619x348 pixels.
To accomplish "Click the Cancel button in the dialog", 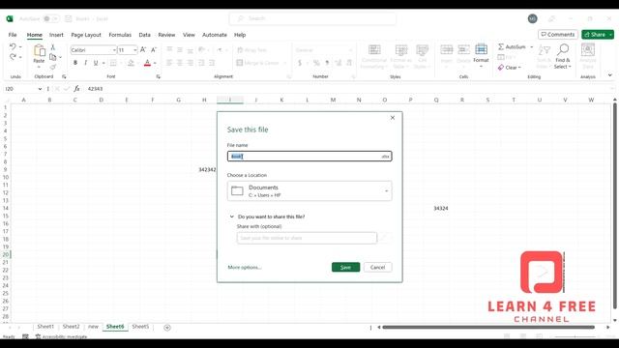I will [x=377, y=267].
